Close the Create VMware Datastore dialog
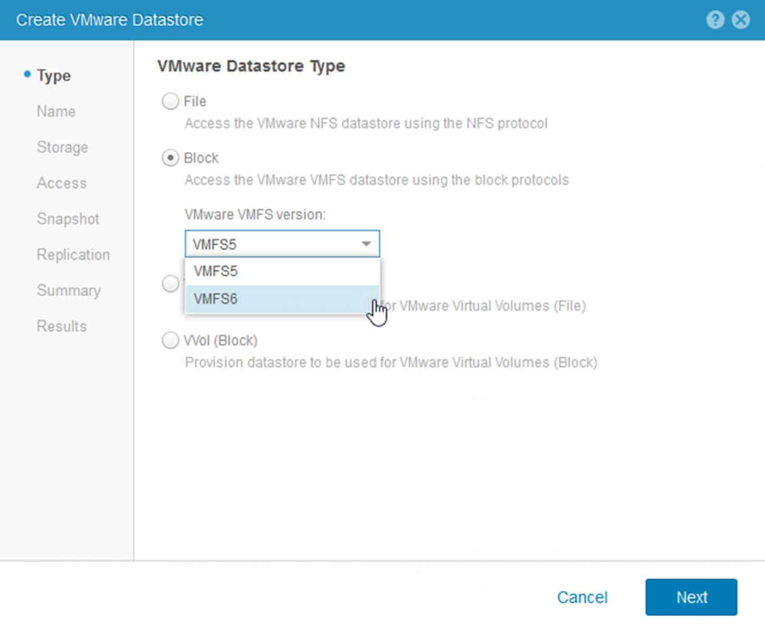The height and width of the screenshot is (633, 765). point(741,20)
